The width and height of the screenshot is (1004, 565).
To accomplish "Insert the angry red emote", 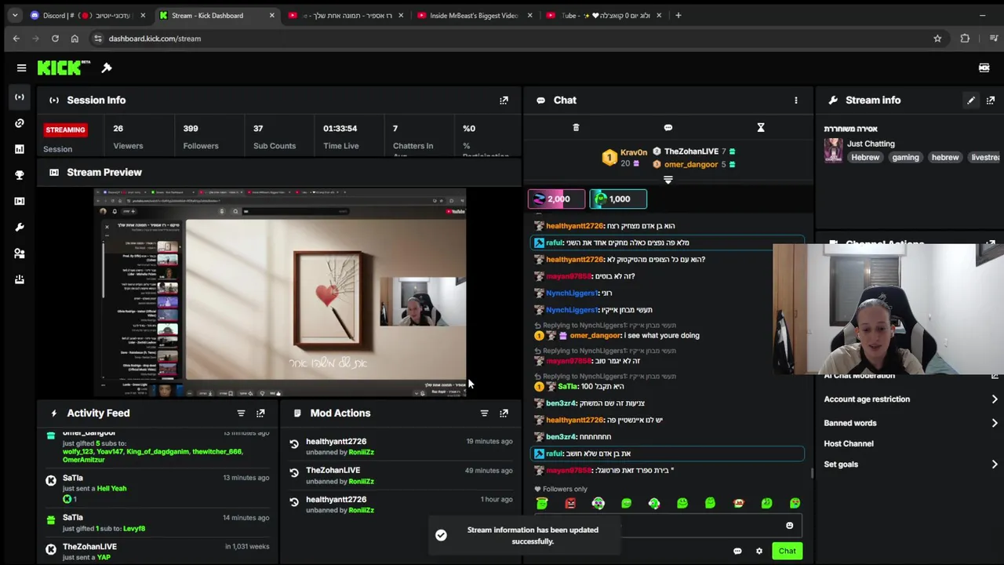I will [570, 503].
